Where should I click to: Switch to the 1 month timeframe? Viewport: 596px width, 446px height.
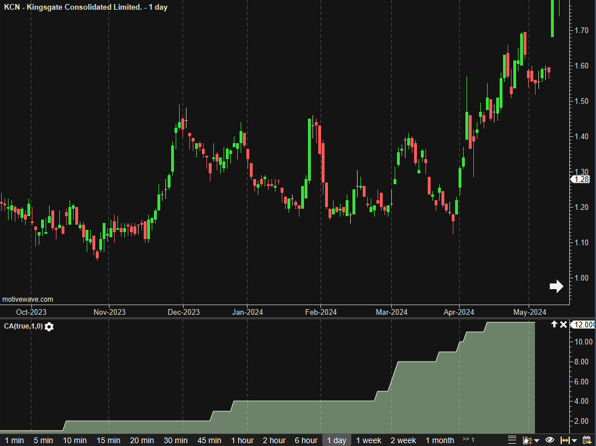coord(440,440)
